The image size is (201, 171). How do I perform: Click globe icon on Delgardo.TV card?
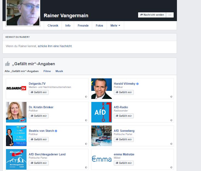[x=86, y=97]
